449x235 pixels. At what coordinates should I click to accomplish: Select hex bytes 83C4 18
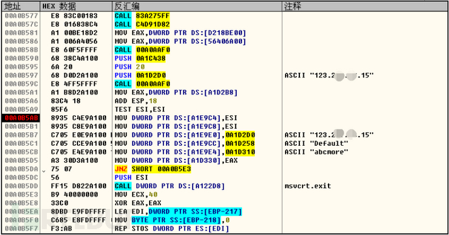coord(66,101)
